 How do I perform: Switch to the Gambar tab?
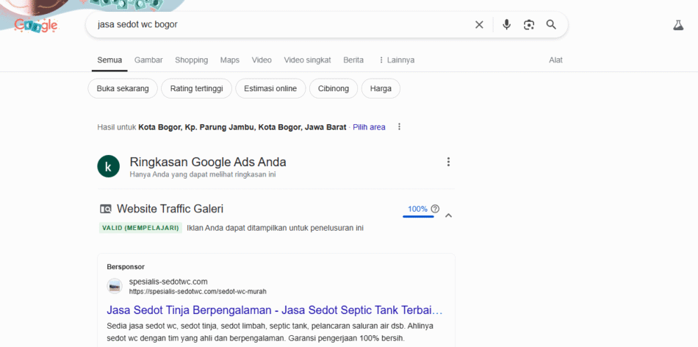pos(148,60)
